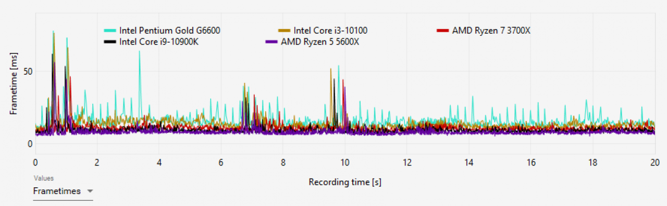667x206 pixels.
Task: Toggle AMD Ryzen 5 5600X legend entry
Action: pos(312,42)
